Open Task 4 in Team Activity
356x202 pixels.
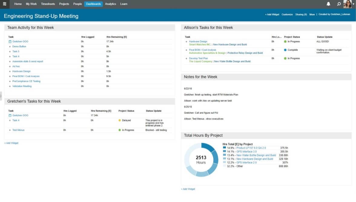16,57
